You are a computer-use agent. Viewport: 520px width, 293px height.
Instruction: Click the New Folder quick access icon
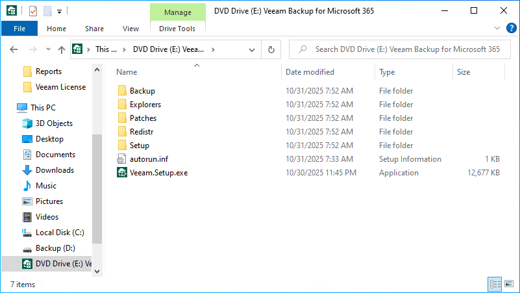click(x=47, y=11)
